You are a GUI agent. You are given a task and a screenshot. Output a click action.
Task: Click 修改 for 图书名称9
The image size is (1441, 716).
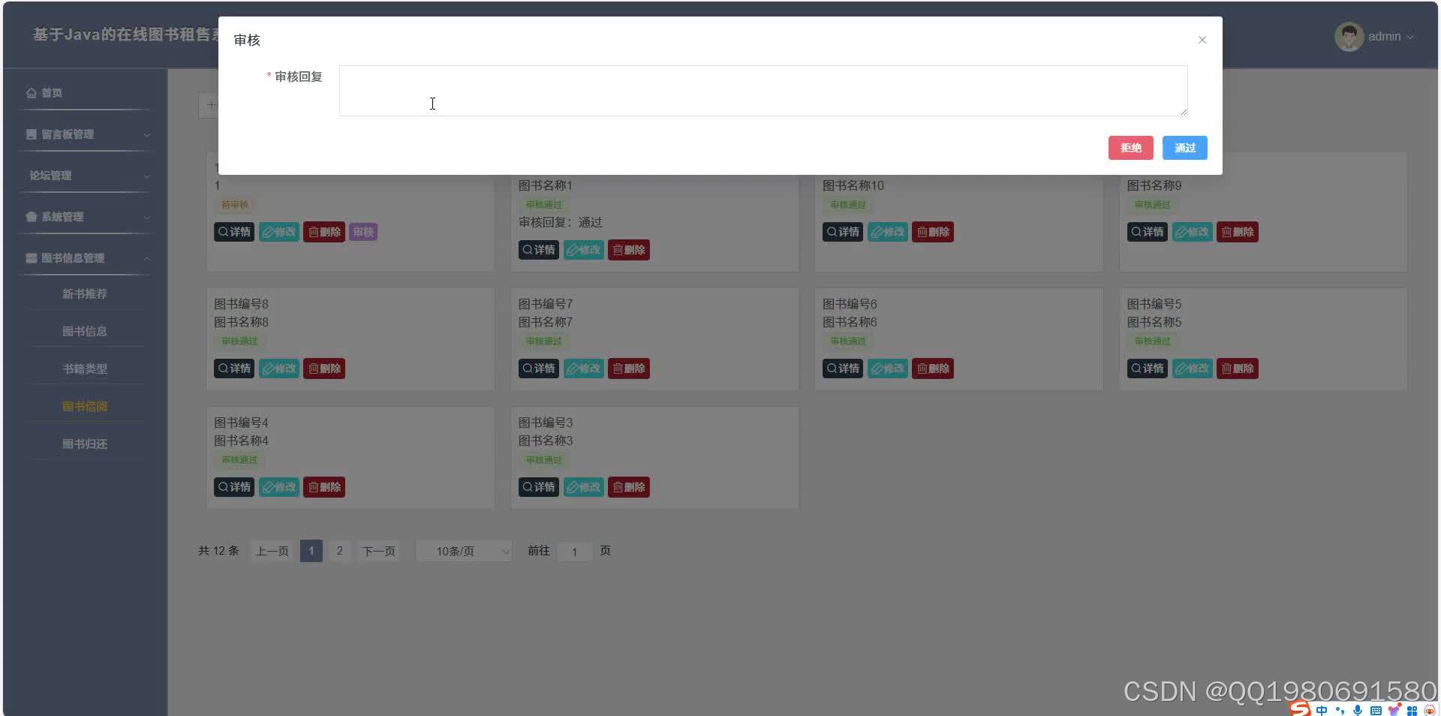click(x=1193, y=232)
